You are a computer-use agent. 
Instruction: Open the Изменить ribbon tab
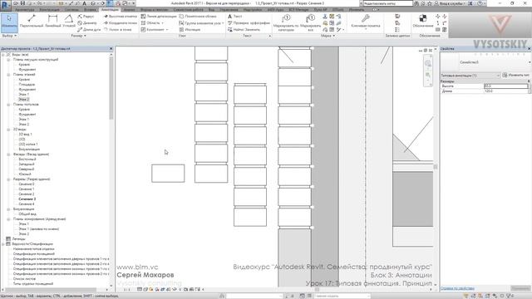[x=357, y=10]
